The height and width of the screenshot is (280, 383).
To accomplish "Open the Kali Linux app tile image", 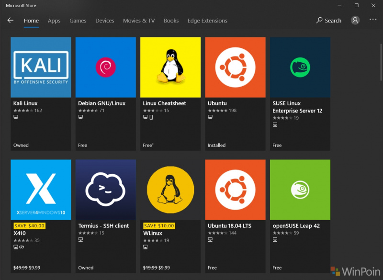I will tap(41, 67).
